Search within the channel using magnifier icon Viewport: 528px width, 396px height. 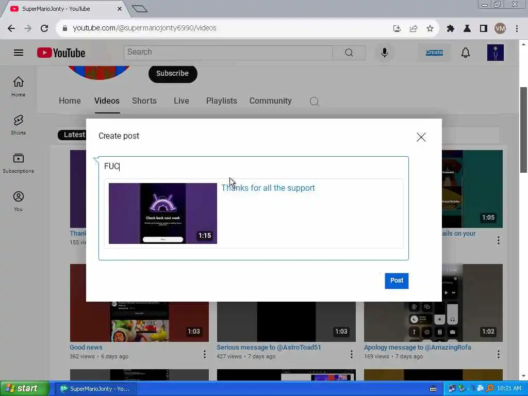pyautogui.click(x=314, y=101)
